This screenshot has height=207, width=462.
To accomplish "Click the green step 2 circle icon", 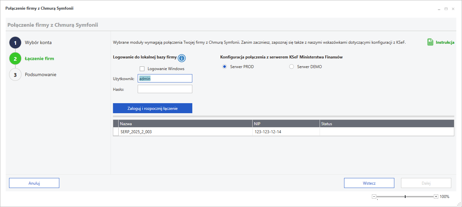I will pos(15,59).
